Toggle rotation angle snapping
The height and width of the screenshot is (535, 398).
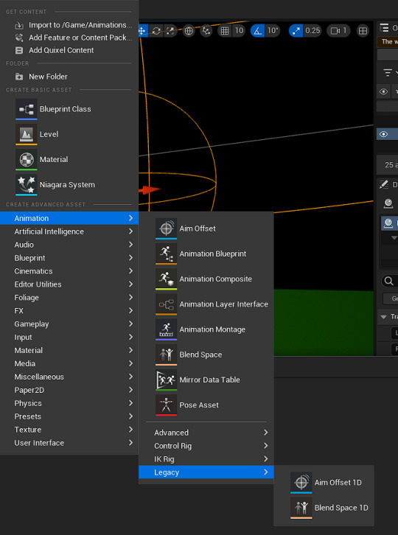tap(258, 31)
